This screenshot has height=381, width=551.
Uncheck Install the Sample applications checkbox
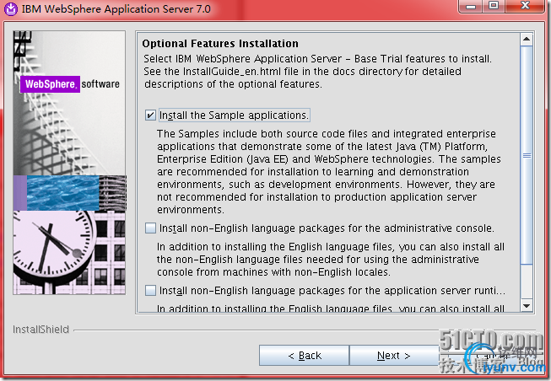(150, 115)
